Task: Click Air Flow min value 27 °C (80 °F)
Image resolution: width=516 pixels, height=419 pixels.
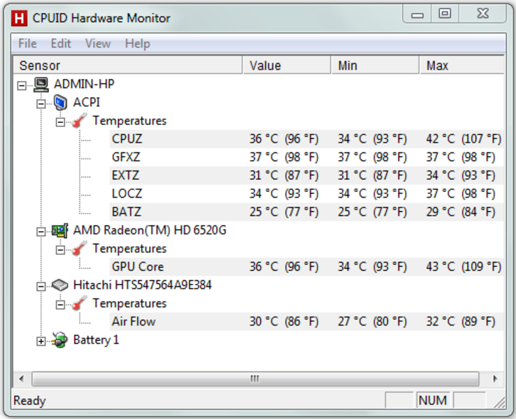Action: pyautogui.click(x=372, y=321)
